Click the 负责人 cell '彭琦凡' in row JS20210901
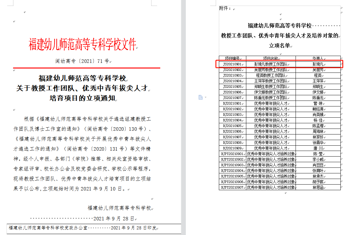This screenshot has height=235, width=347. [x=318, y=64]
